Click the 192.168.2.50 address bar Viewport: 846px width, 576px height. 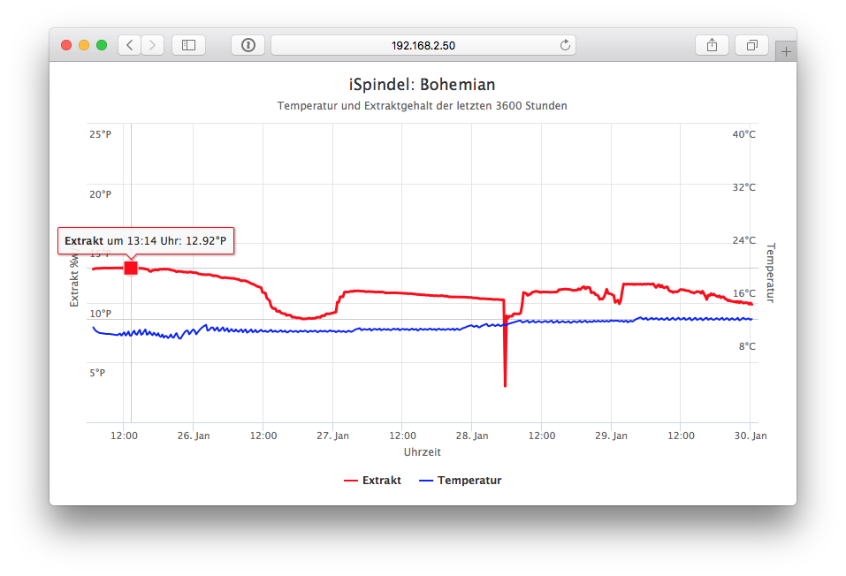[x=423, y=45]
